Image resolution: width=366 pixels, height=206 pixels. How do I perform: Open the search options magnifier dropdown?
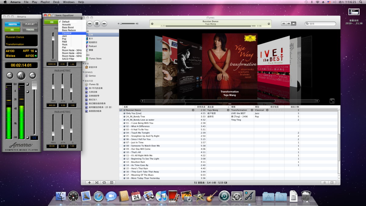coord(308,23)
